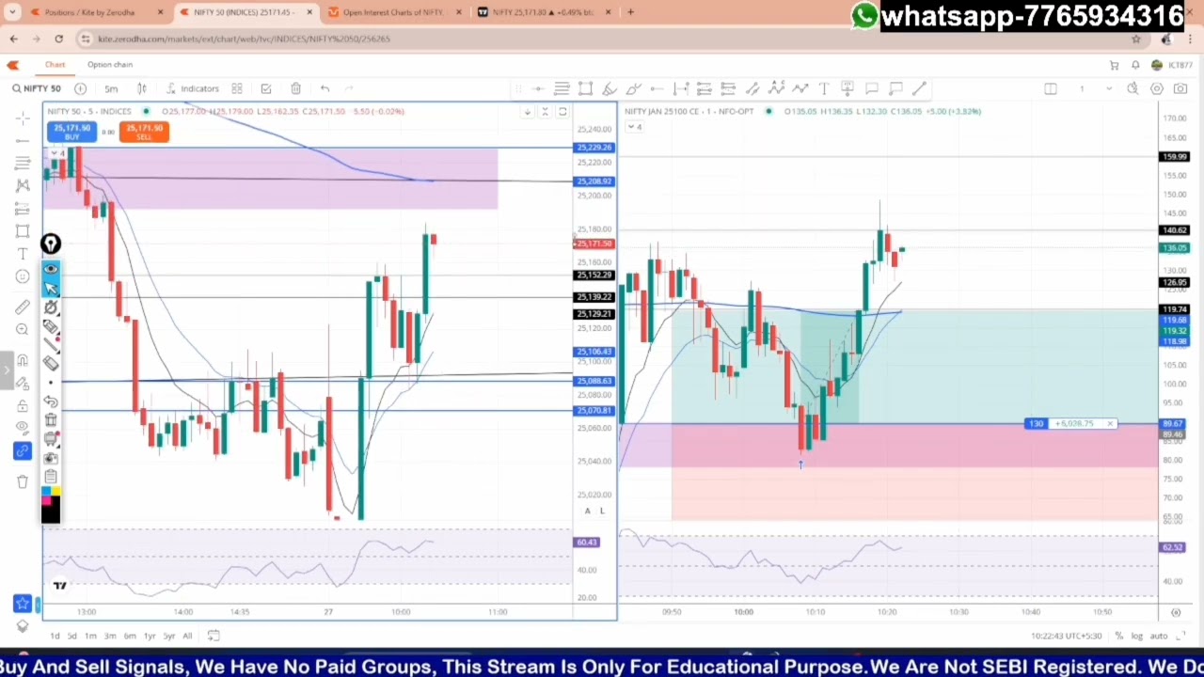Select the 1yr time range

coord(150,637)
